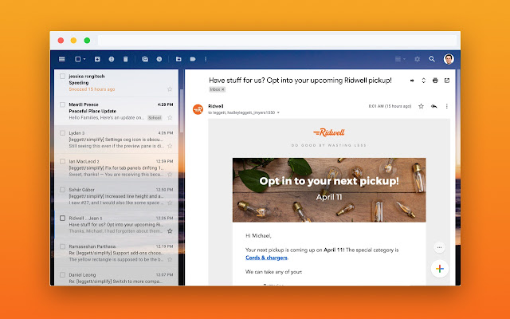Open the split pane mode dropdown

[400, 59]
